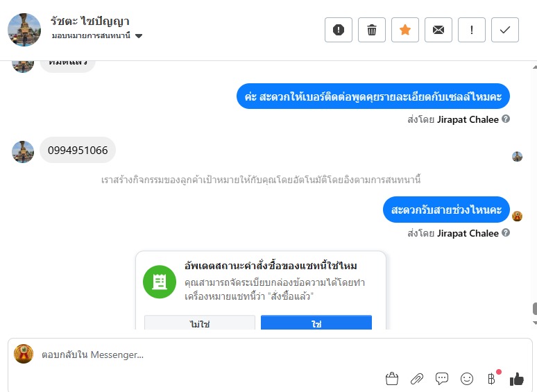Click the ใช่ button to confirm order
This screenshot has width=537, height=392.
click(x=316, y=323)
